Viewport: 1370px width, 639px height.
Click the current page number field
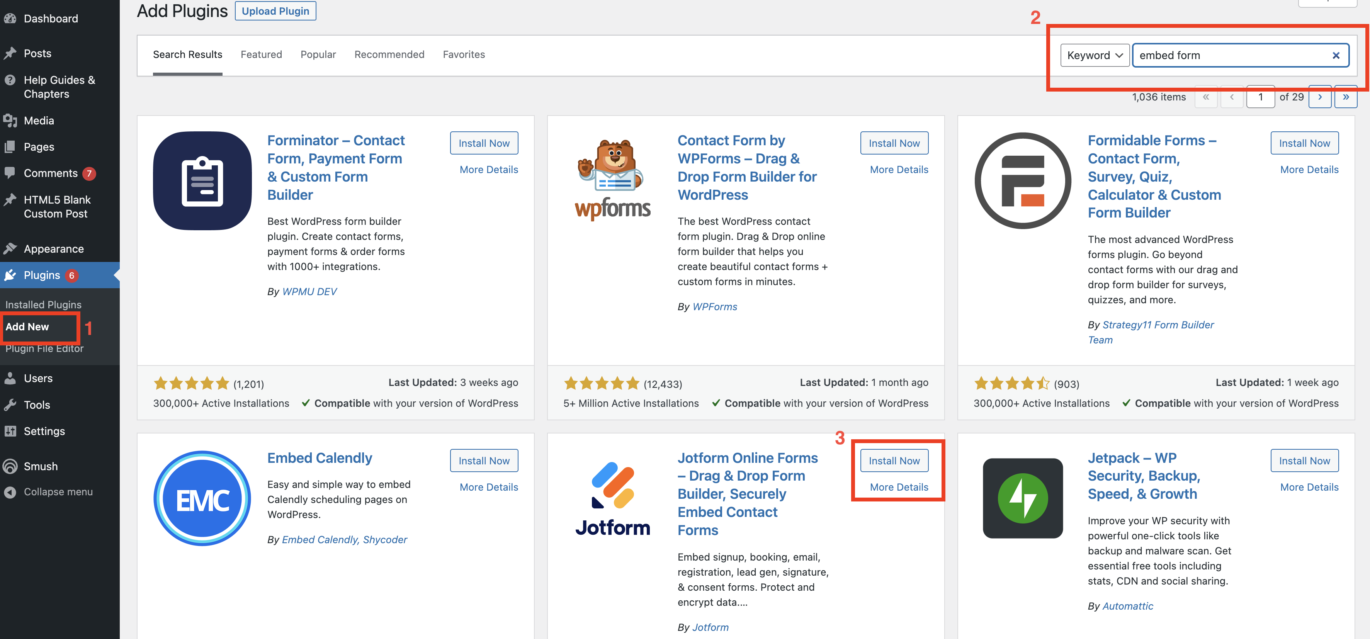pos(1260,97)
